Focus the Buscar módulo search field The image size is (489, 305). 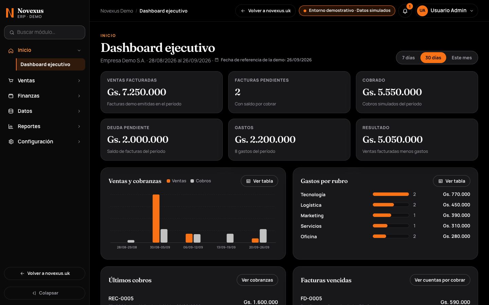(44, 32)
